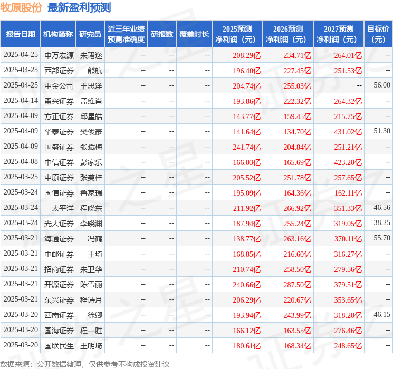Select the 中金公司 institution cell
The height and width of the screenshot is (369, 393).
click(59, 86)
